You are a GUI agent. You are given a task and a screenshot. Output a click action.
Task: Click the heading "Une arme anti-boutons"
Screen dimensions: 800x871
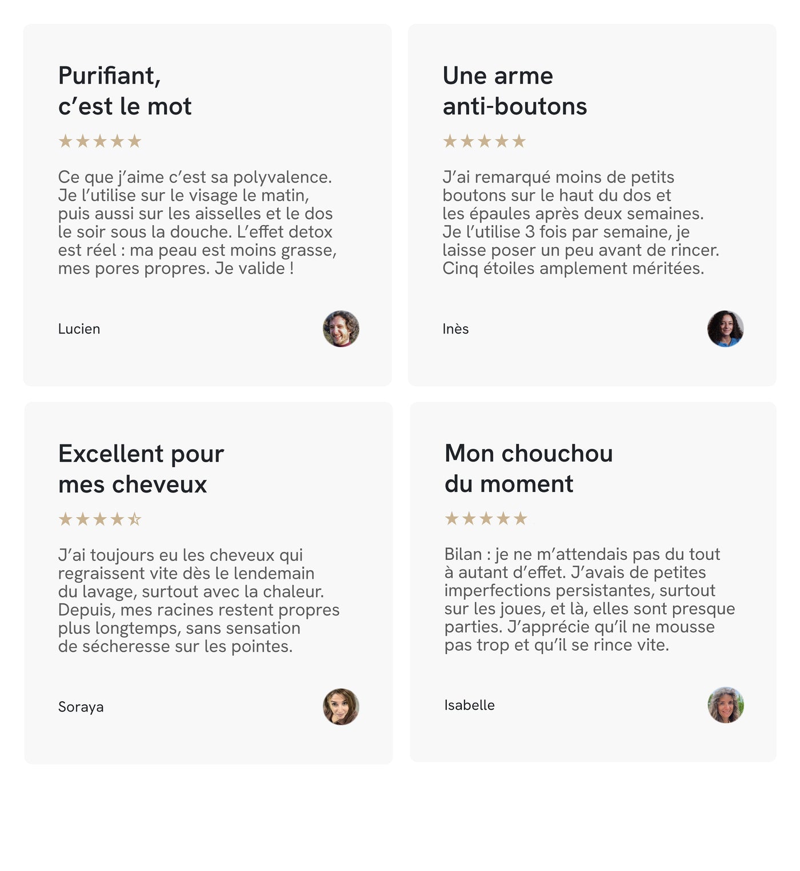point(515,91)
